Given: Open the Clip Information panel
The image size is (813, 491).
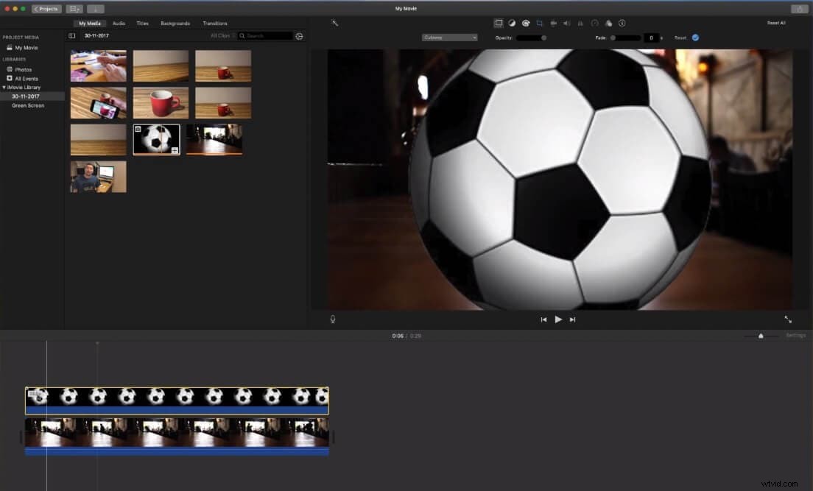Looking at the screenshot, I should (621, 23).
